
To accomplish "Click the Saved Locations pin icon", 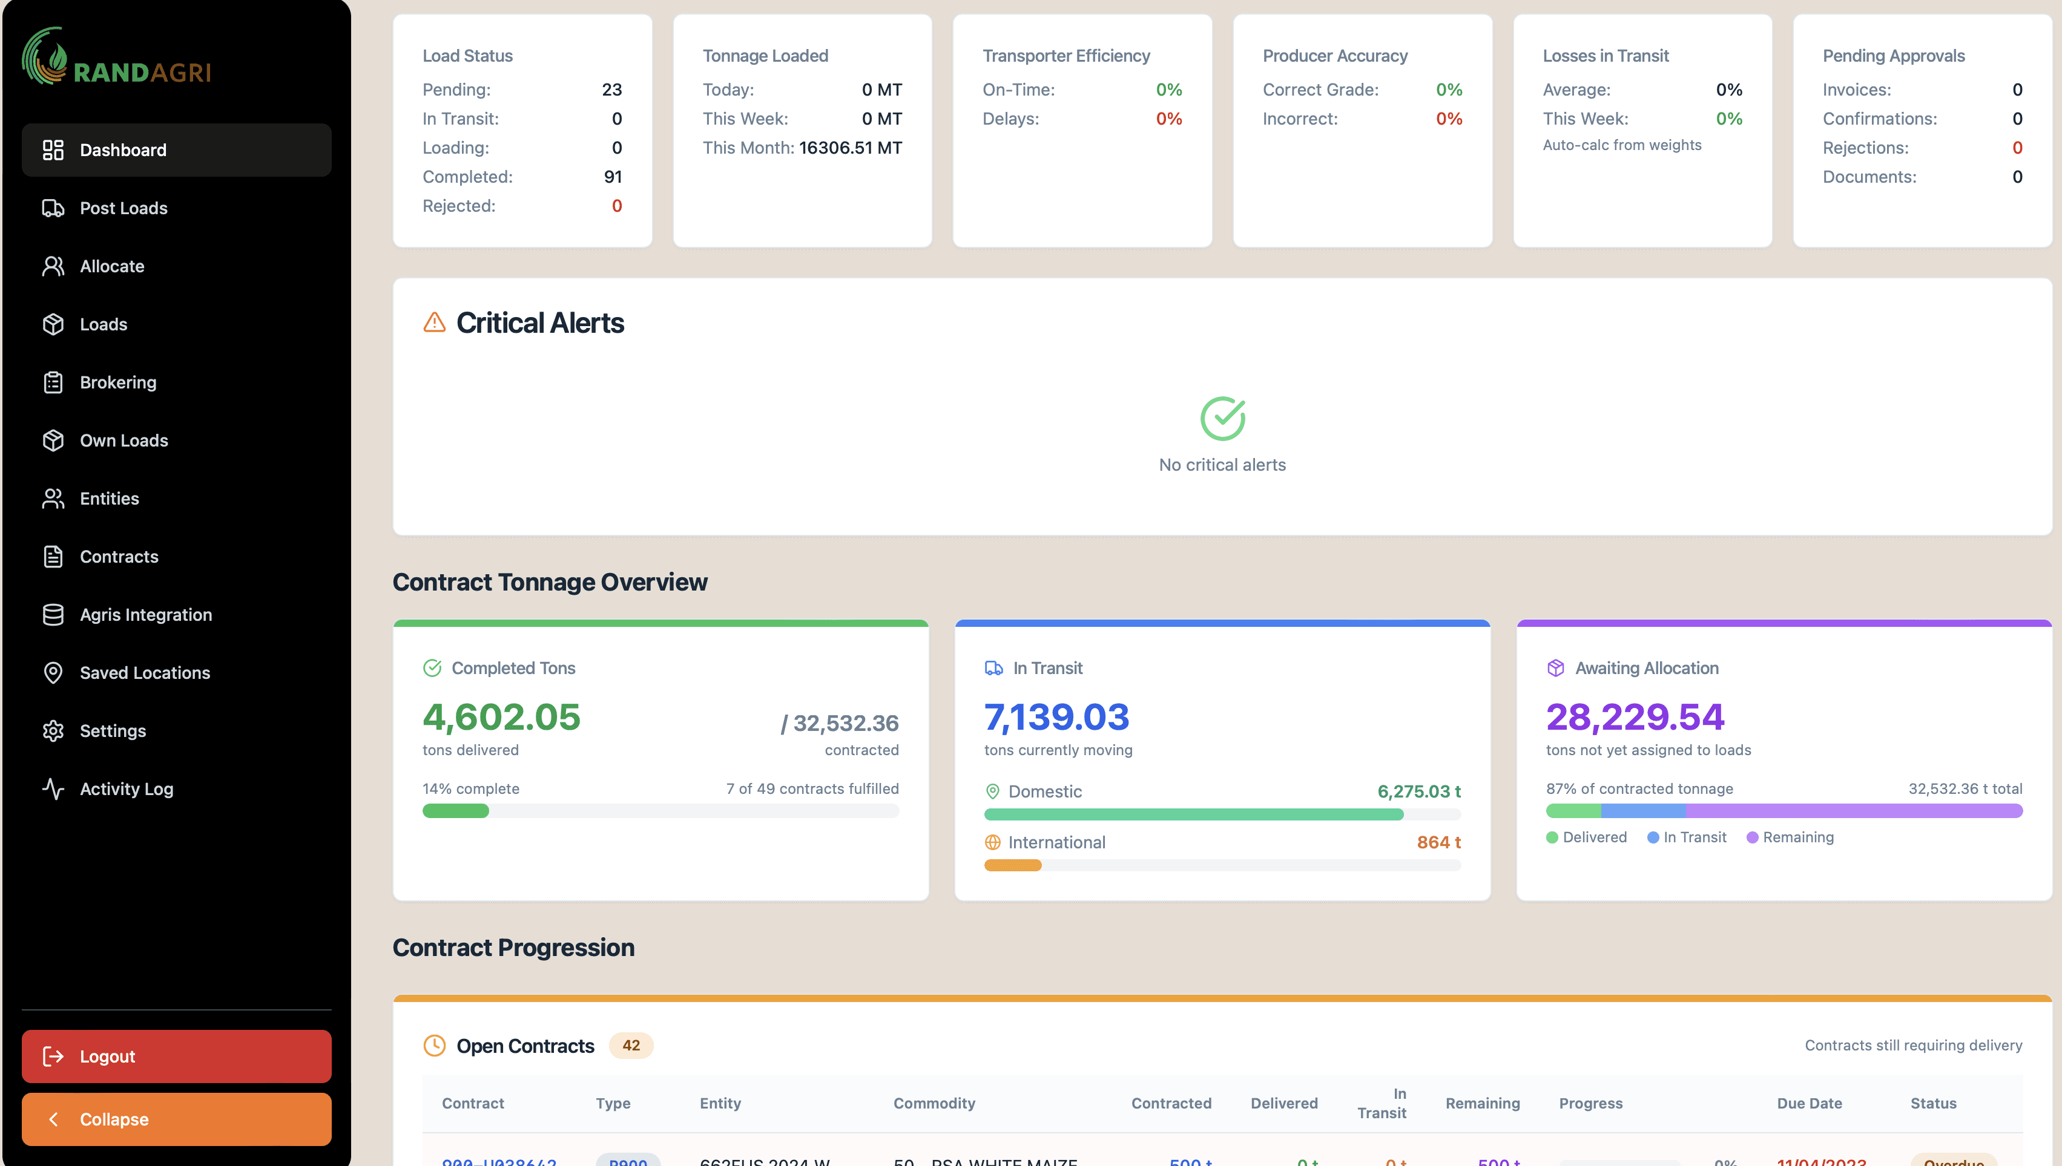I will [x=53, y=673].
